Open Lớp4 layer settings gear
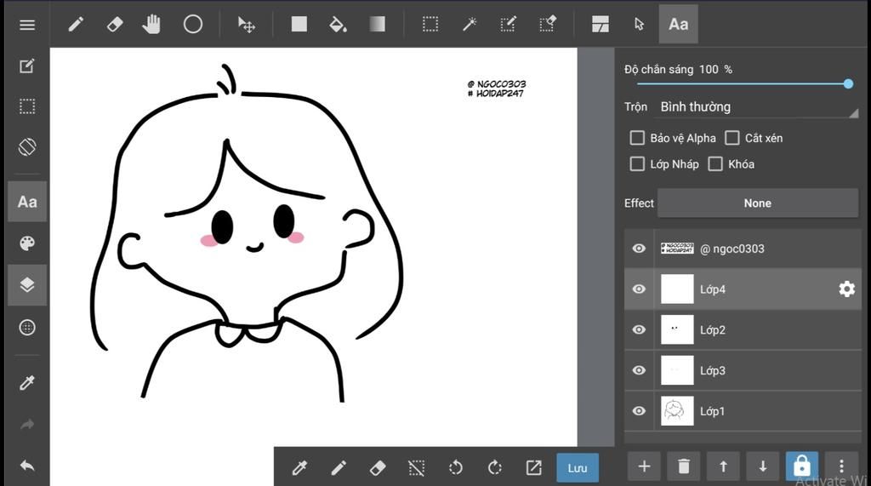This screenshot has width=871, height=486. tap(846, 289)
